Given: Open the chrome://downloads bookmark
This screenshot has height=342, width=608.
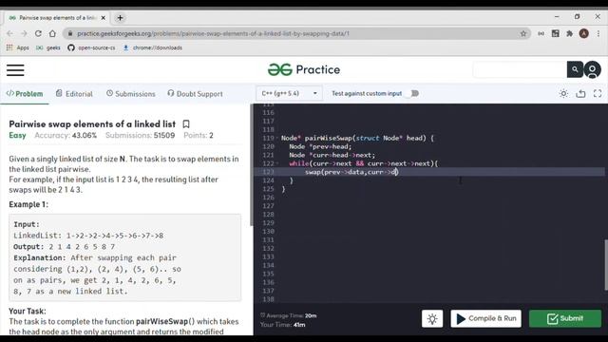Looking at the screenshot, I should (x=152, y=47).
